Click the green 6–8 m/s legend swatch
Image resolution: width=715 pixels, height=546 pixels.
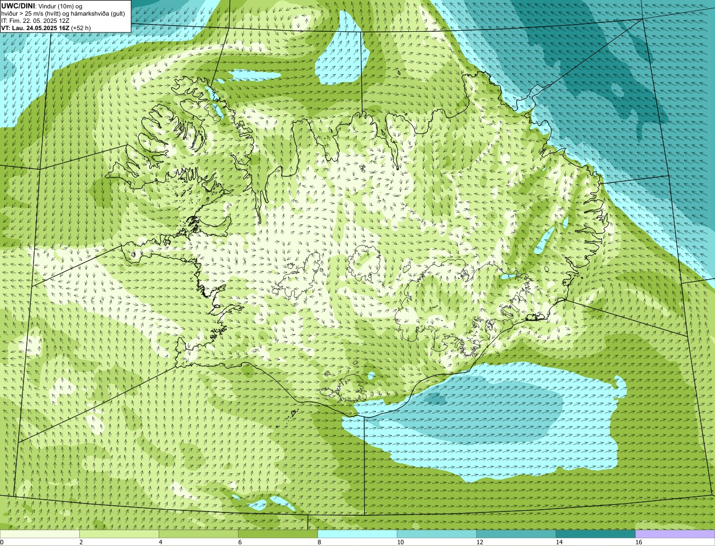[x=278, y=534]
